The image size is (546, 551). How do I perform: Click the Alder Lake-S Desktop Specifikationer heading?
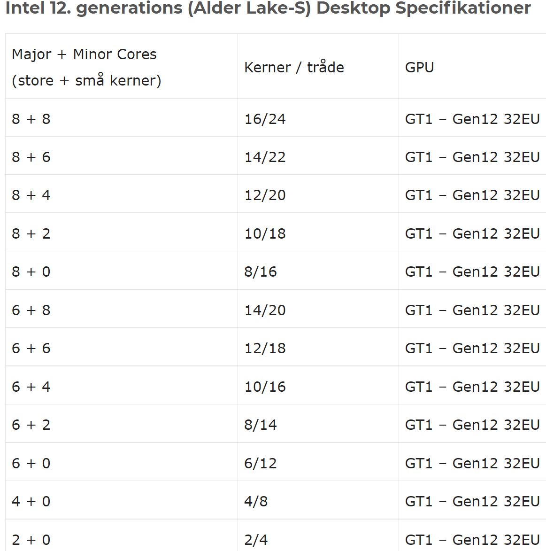click(x=268, y=8)
